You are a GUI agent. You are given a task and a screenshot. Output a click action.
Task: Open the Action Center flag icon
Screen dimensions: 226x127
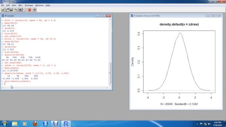201,124
